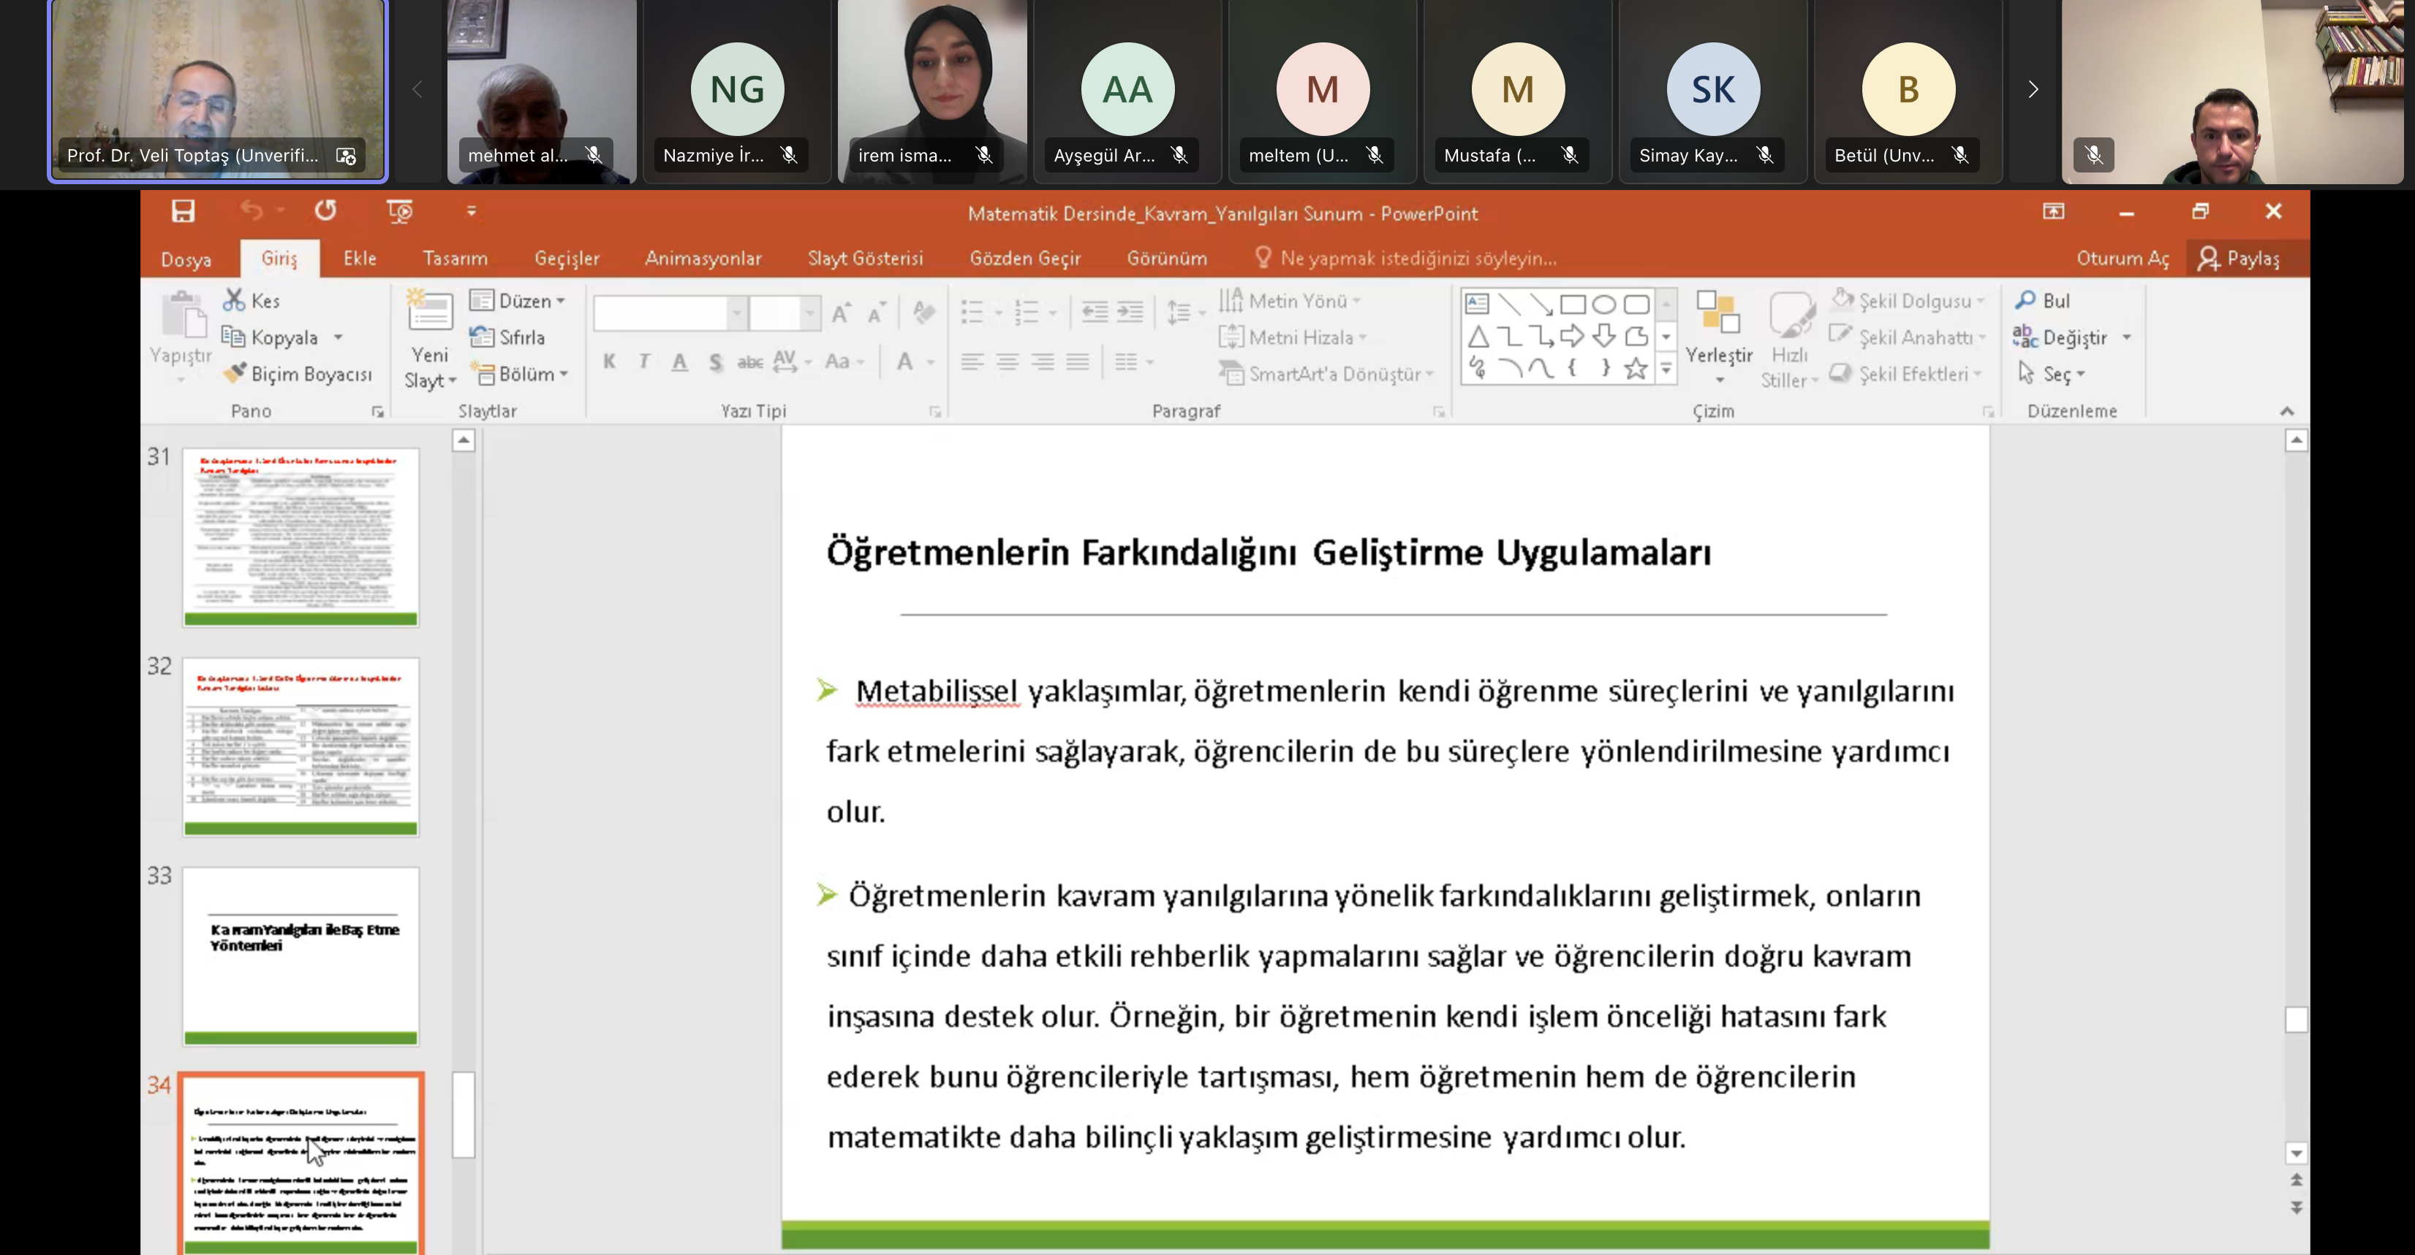2415x1255 pixels.
Task: Open the Tasarım ribbon tab
Action: (455, 258)
